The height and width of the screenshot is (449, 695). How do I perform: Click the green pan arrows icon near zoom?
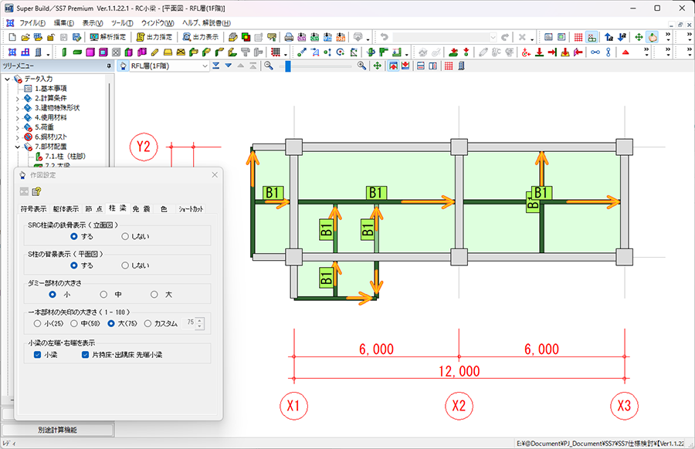click(x=377, y=66)
